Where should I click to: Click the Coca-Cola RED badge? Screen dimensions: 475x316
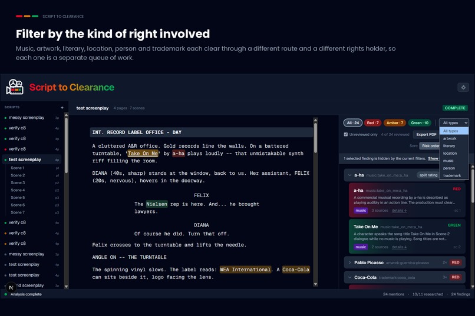456,277
